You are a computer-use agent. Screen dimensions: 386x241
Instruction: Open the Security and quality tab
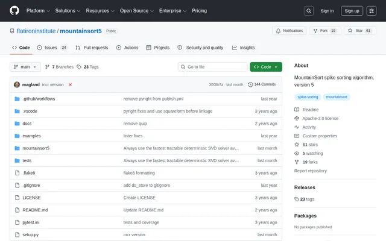[x=200, y=48]
